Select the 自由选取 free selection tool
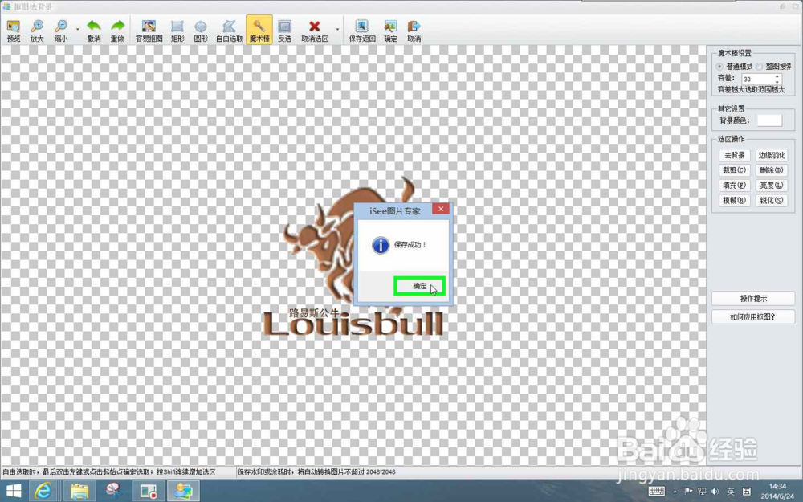This screenshot has height=502, width=803. click(x=229, y=31)
